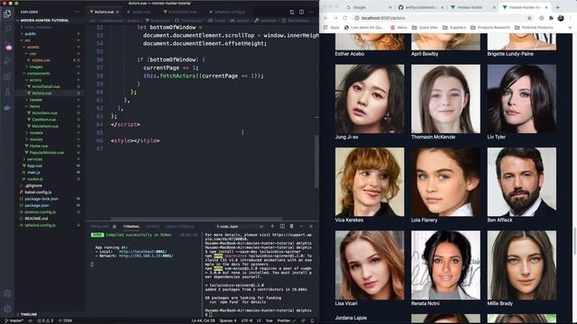The image size is (577, 324).
Task: Switch to the TERMINAL panel tab
Action: coord(131,227)
